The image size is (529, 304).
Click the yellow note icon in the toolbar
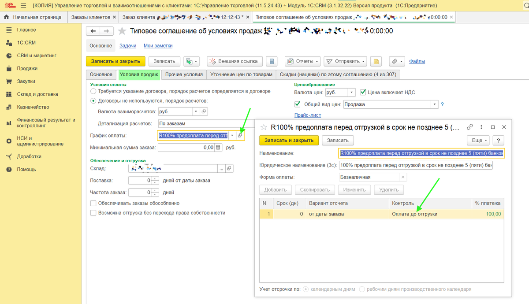coord(376,61)
